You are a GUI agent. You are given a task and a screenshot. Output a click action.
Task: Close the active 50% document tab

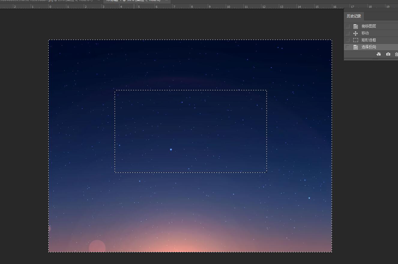166,1
